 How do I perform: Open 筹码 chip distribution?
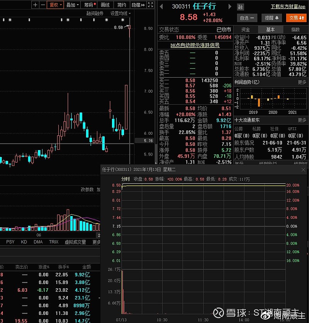90,5
